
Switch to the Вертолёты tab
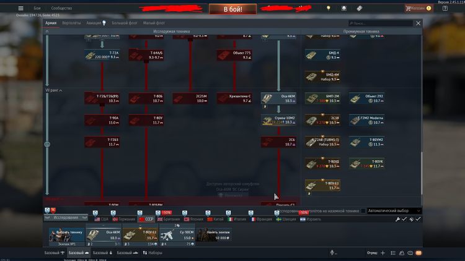[71, 23]
